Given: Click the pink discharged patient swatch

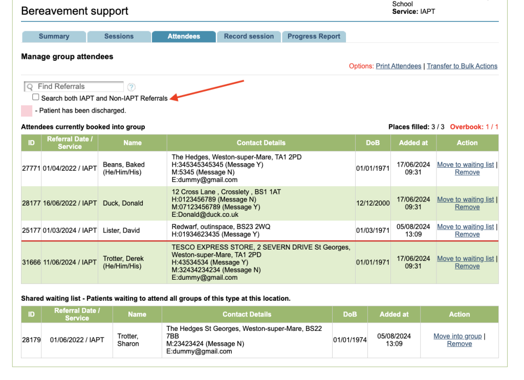Looking at the screenshot, I should click(x=27, y=110).
